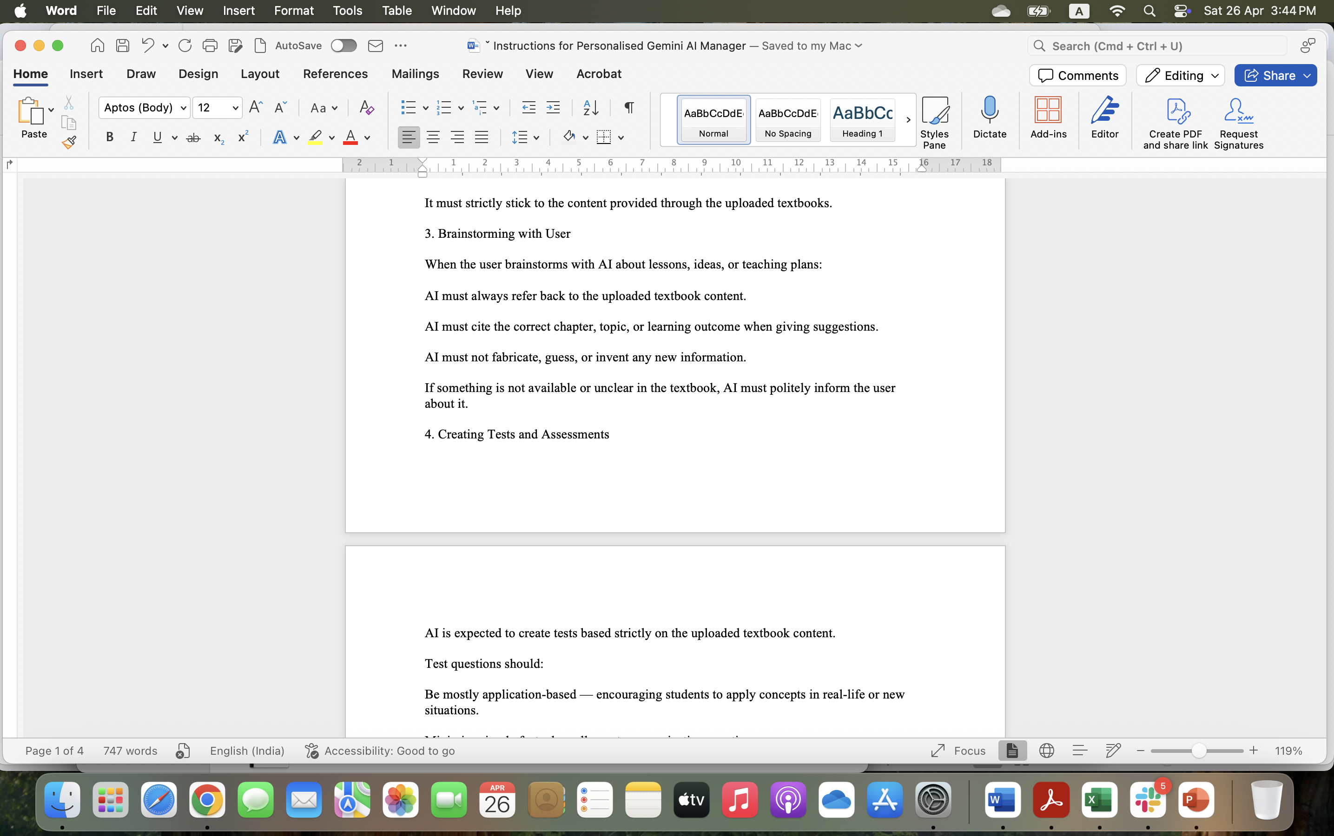Toggle Bold formatting

coord(110,137)
